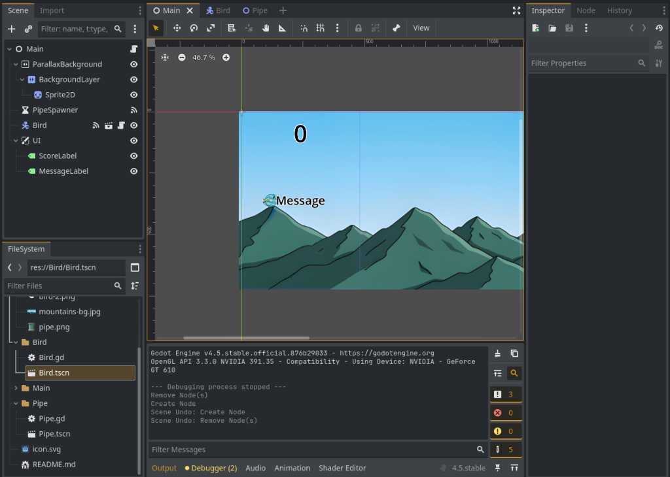The width and height of the screenshot is (670, 477).
Task: Select the Rotate mode tool
Action: (194, 28)
